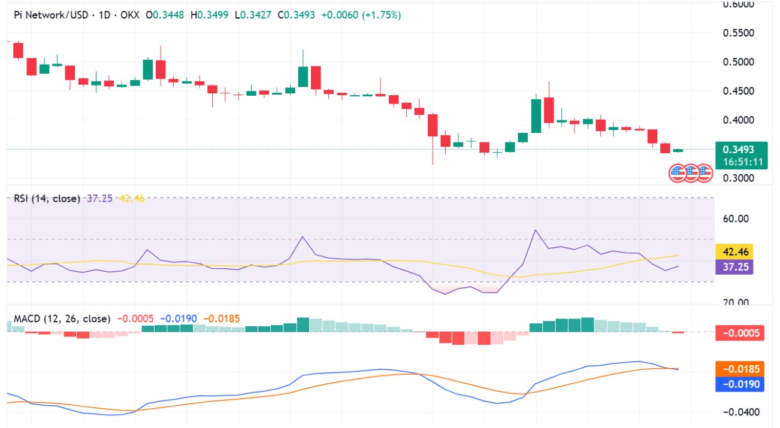Click the countdown timer 16:51:11 on price axis
Screen dimensions: 780x428
(x=742, y=162)
